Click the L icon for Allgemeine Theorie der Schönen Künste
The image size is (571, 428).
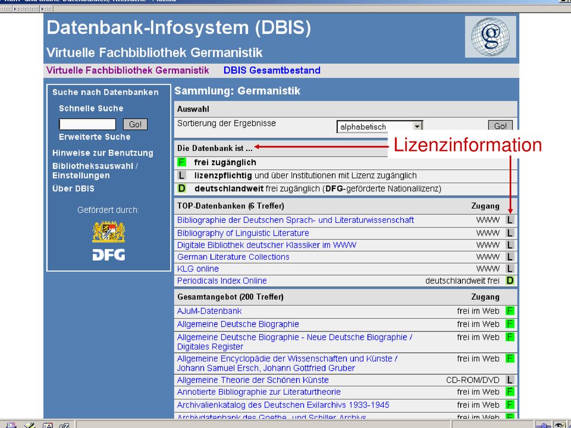pos(510,380)
